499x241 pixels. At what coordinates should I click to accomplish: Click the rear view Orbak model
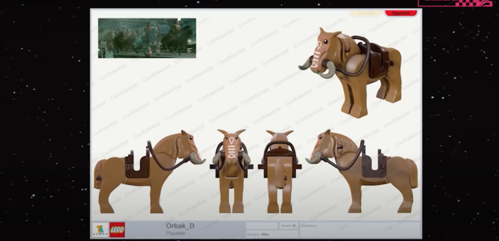pos(279,170)
